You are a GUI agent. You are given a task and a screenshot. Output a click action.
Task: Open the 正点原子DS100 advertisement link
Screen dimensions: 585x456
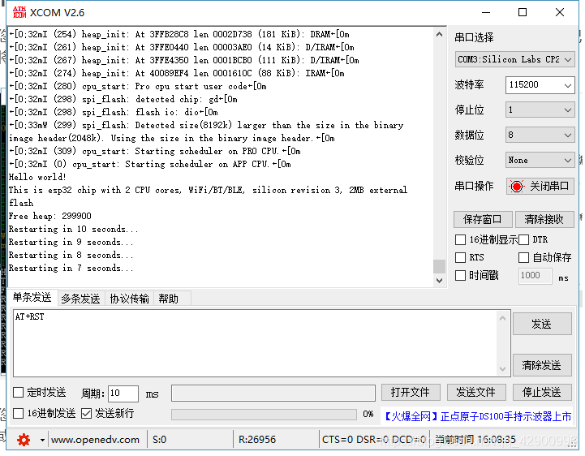pyautogui.click(x=477, y=416)
